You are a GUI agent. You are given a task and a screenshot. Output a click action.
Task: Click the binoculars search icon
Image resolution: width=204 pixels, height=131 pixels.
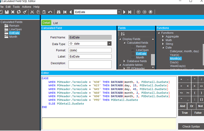pyautogui.click(x=59, y=12)
